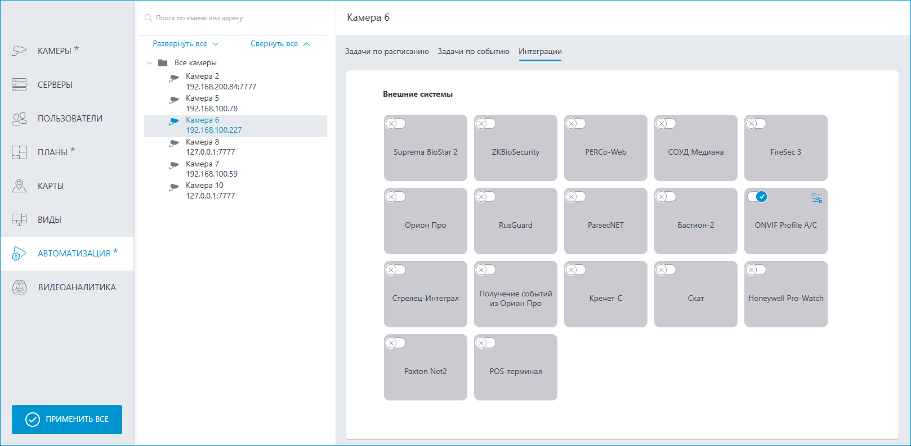
Task: Turn on the POS-терминал toggle
Action: tap(485, 343)
